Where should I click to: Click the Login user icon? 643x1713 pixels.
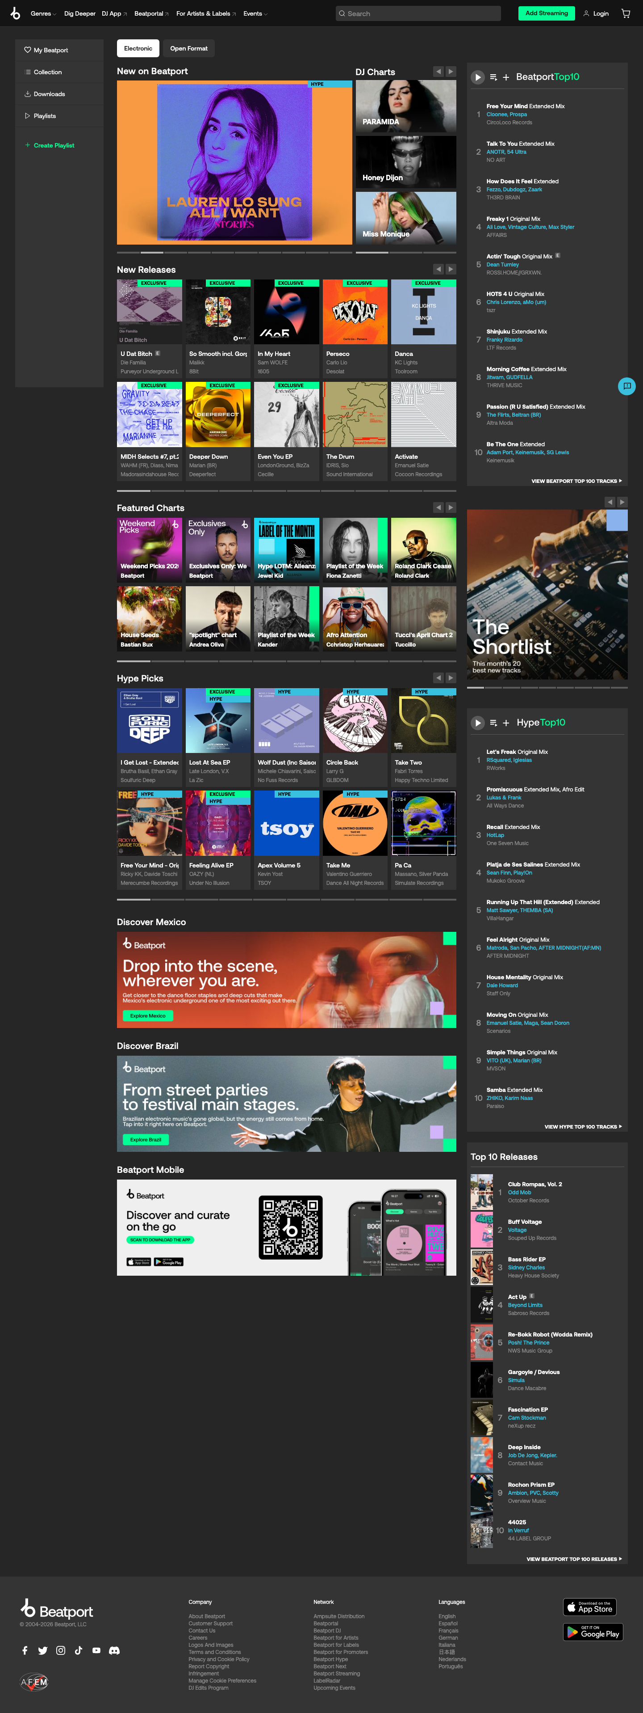tap(586, 13)
